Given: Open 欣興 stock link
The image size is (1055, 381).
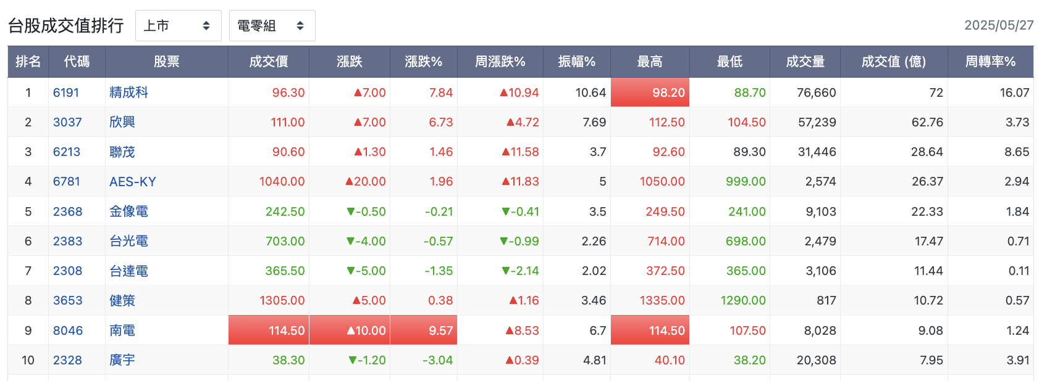Looking at the screenshot, I should click(122, 122).
